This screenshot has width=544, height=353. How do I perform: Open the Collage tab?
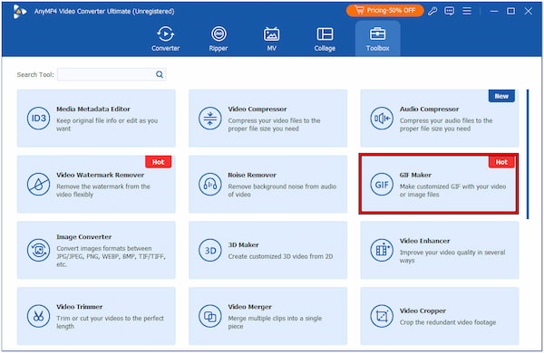pyautogui.click(x=325, y=39)
